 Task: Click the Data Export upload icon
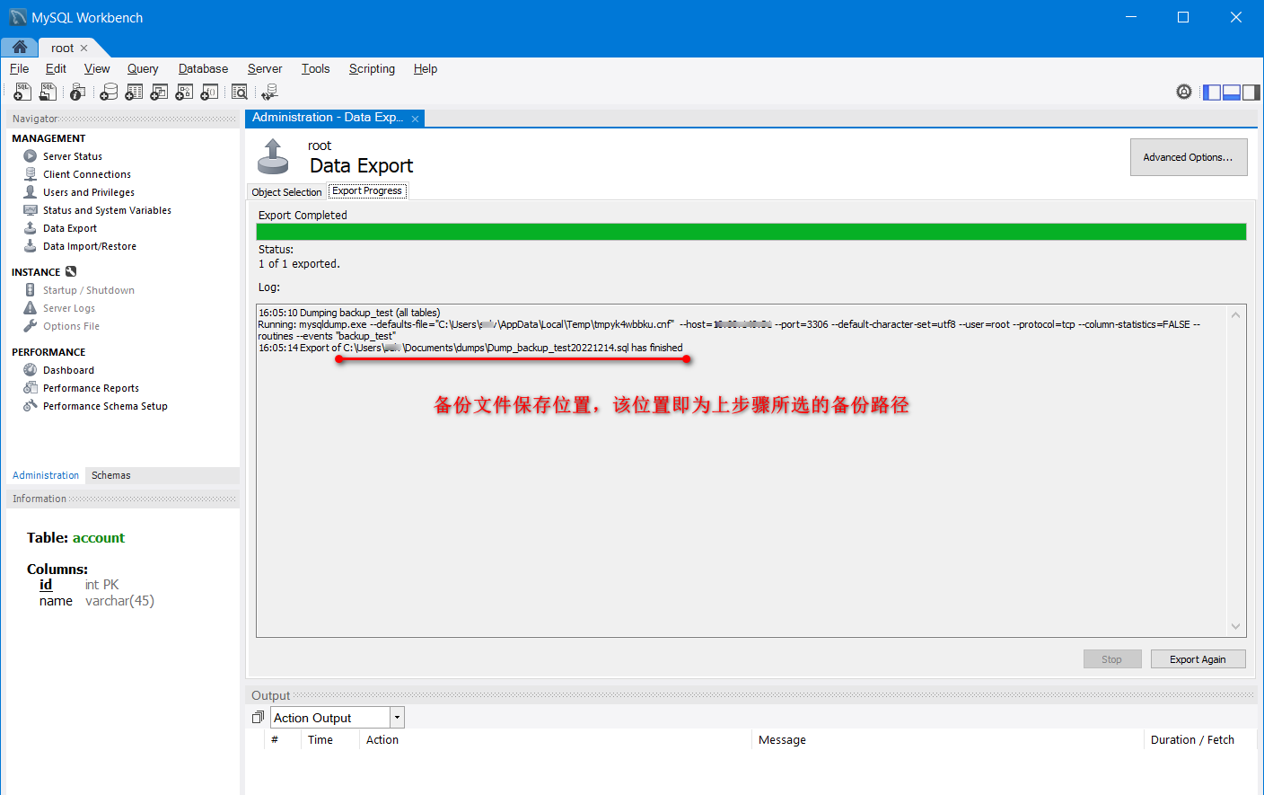click(273, 156)
